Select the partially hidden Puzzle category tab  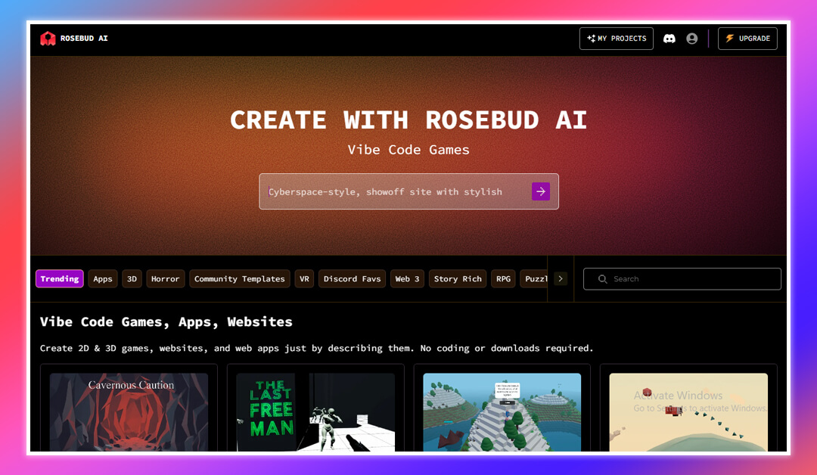click(534, 278)
